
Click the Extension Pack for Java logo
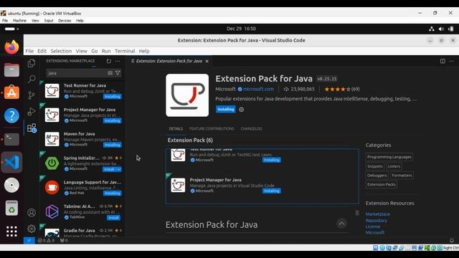click(x=187, y=95)
